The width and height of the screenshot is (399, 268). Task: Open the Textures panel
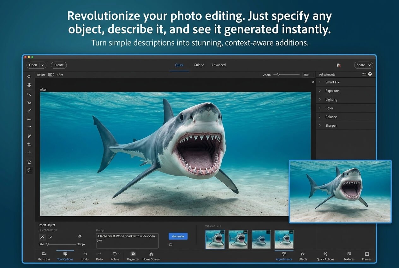(349, 256)
